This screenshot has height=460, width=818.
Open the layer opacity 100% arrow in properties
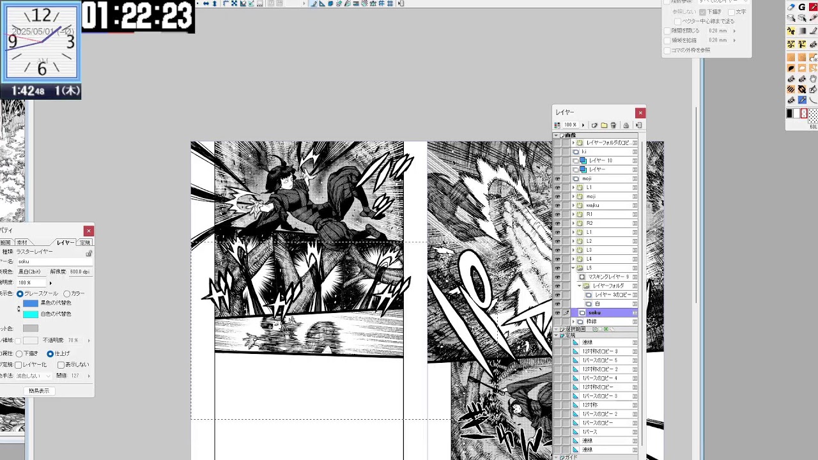pos(50,282)
